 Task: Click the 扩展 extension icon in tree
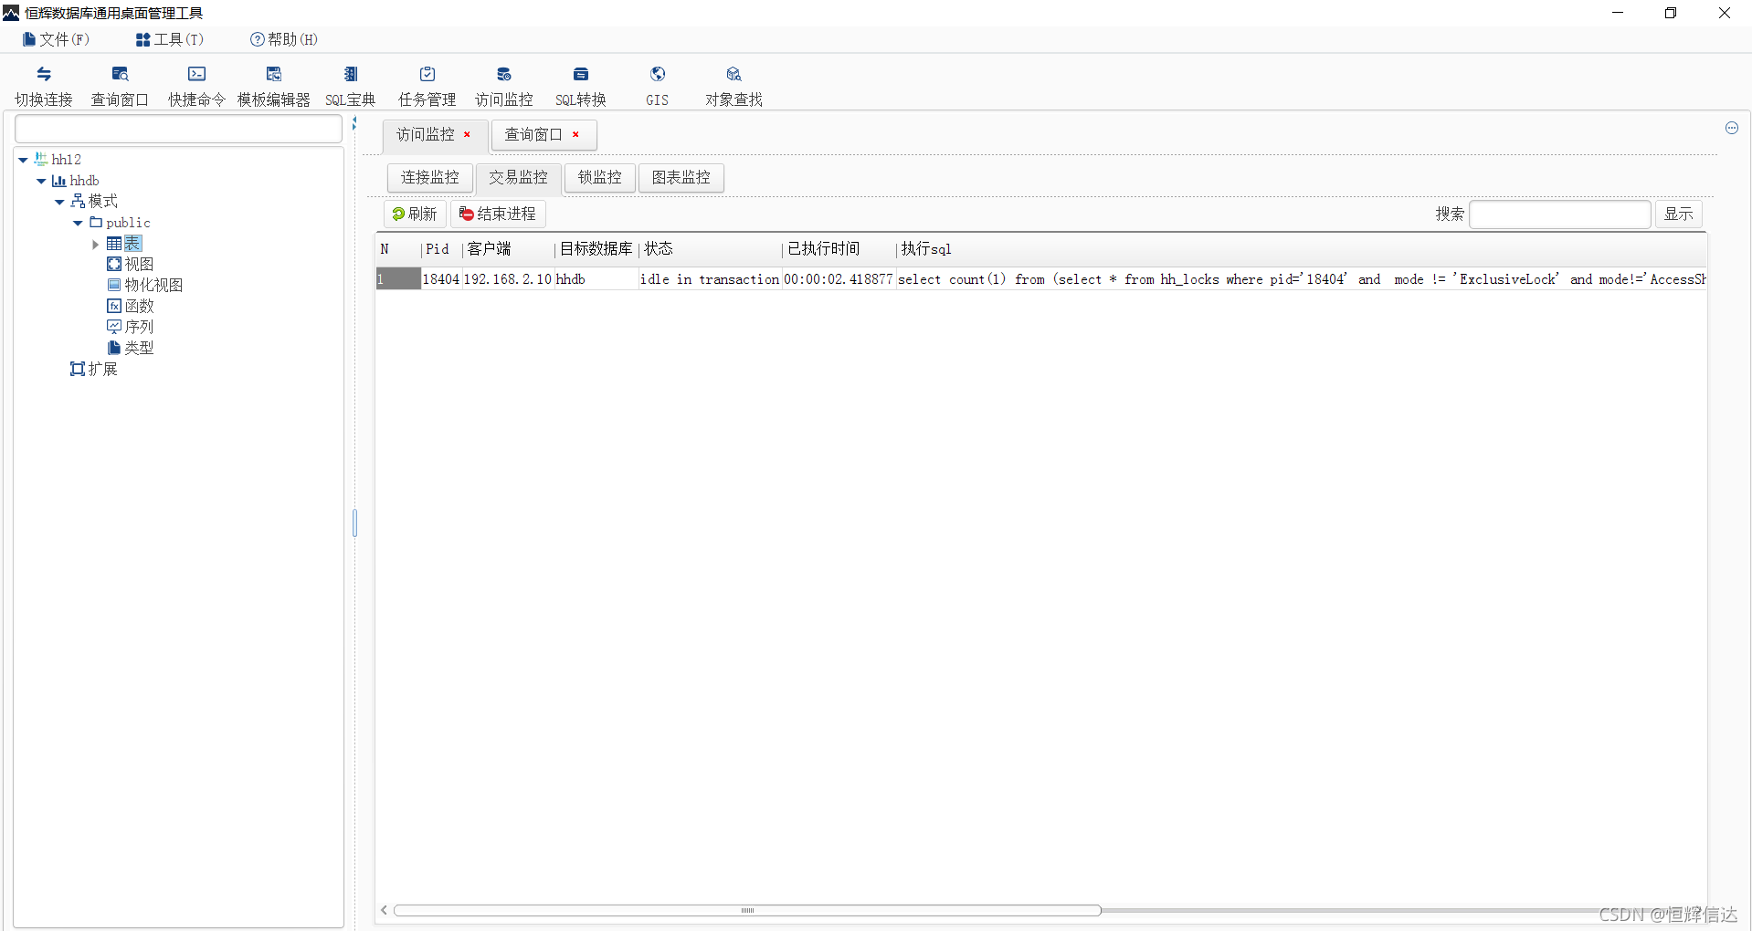click(78, 369)
